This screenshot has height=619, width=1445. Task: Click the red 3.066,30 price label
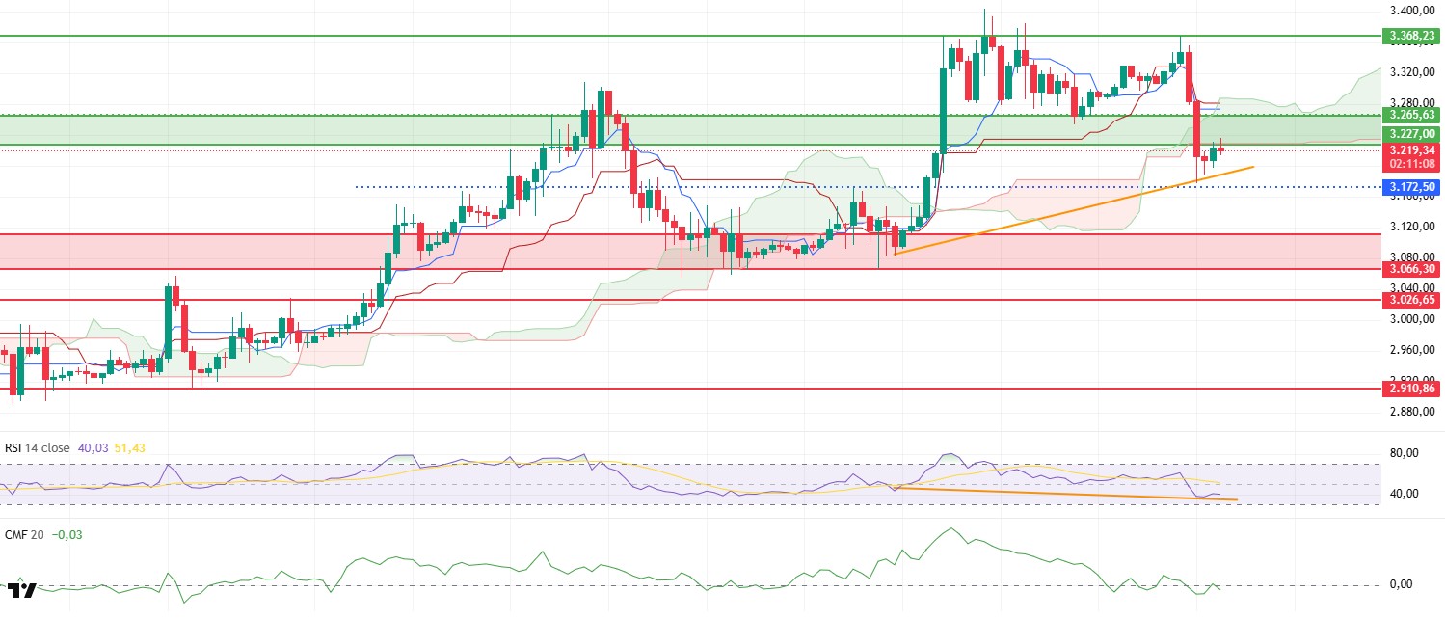1410,268
